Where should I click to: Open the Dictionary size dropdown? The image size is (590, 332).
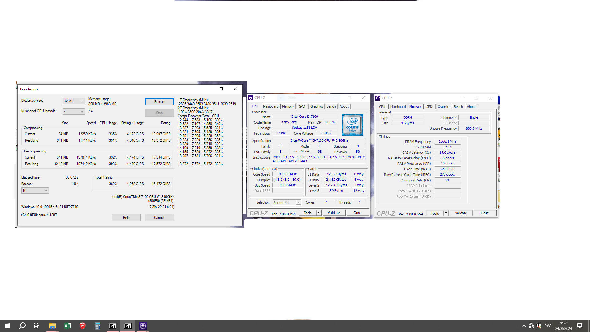point(73,101)
